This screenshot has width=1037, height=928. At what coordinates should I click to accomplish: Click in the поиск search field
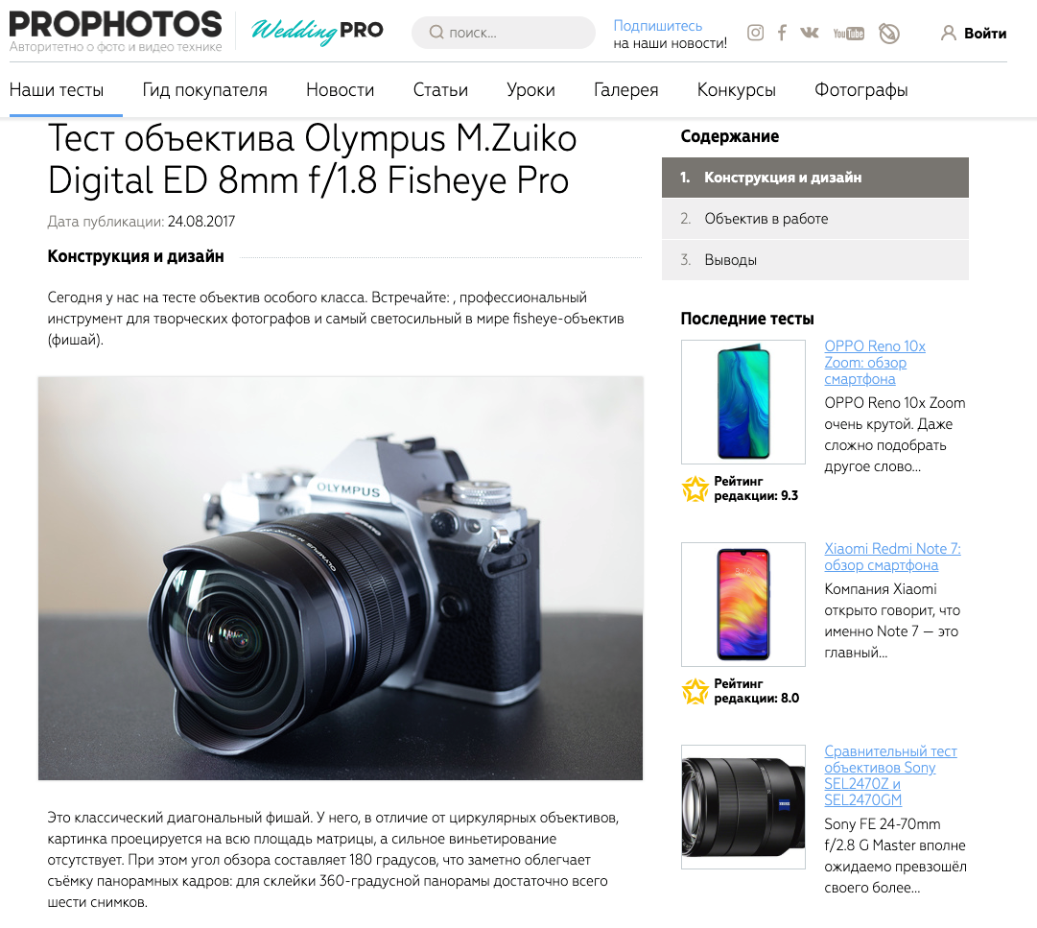click(504, 33)
